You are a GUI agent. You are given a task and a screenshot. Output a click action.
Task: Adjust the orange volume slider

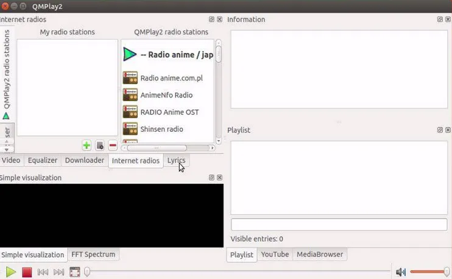[429, 272]
